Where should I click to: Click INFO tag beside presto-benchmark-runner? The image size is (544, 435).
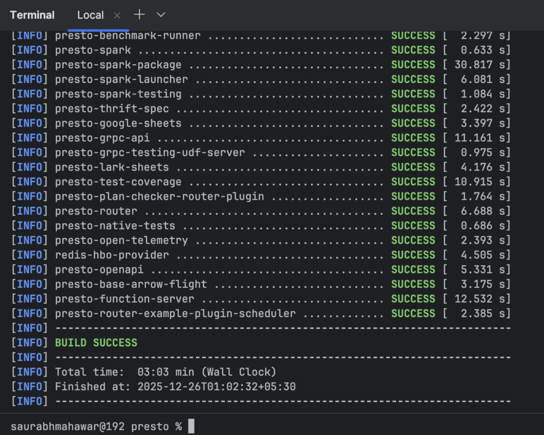(29, 36)
